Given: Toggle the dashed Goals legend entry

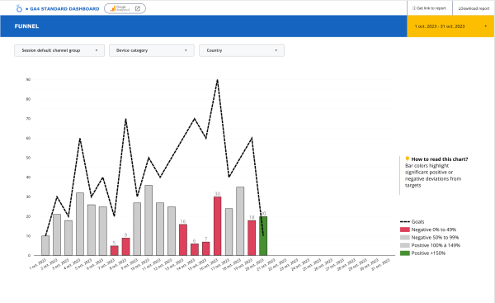Looking at the screenshot, I should tap(412, 222).
